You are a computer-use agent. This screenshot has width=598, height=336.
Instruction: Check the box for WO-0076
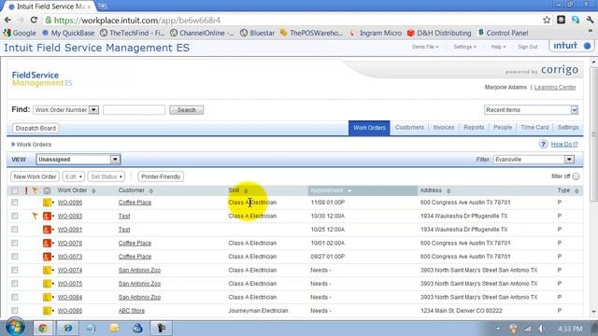(15, 243)
